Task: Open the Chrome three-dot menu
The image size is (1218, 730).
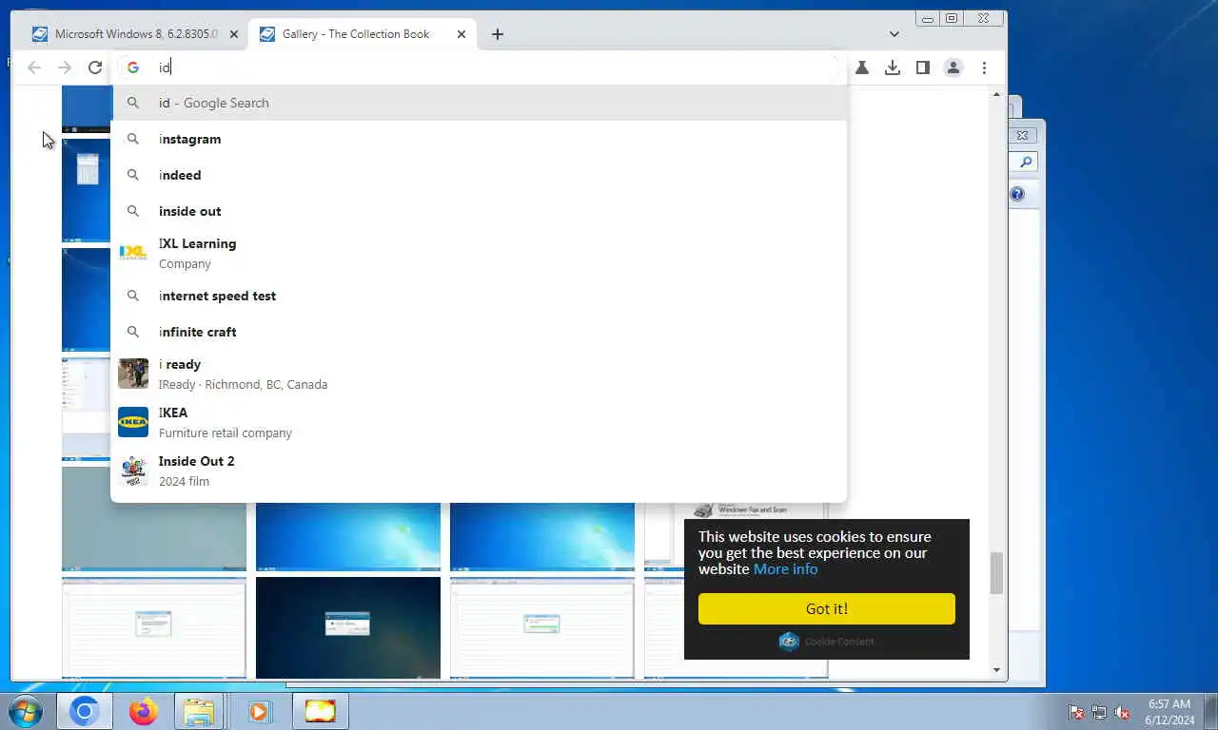Action: [984, 67]
